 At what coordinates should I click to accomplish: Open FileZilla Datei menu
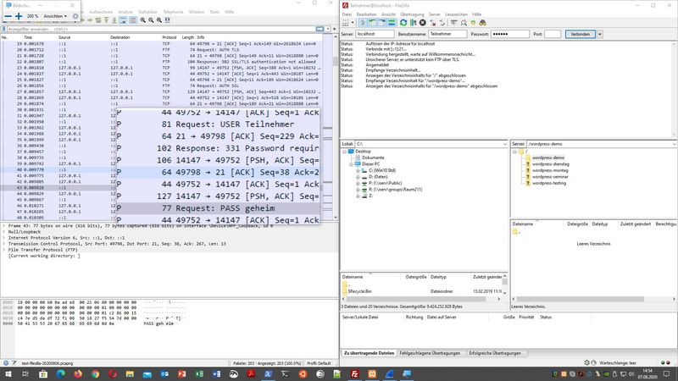pyautogui.click(x=347, y=14)
